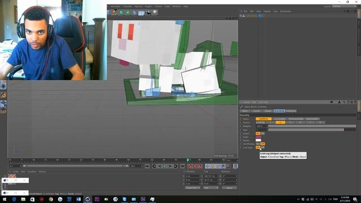Jump to previous keyframe button
Image resolution: width=361 pixels, height=203 pixels.
154,166
